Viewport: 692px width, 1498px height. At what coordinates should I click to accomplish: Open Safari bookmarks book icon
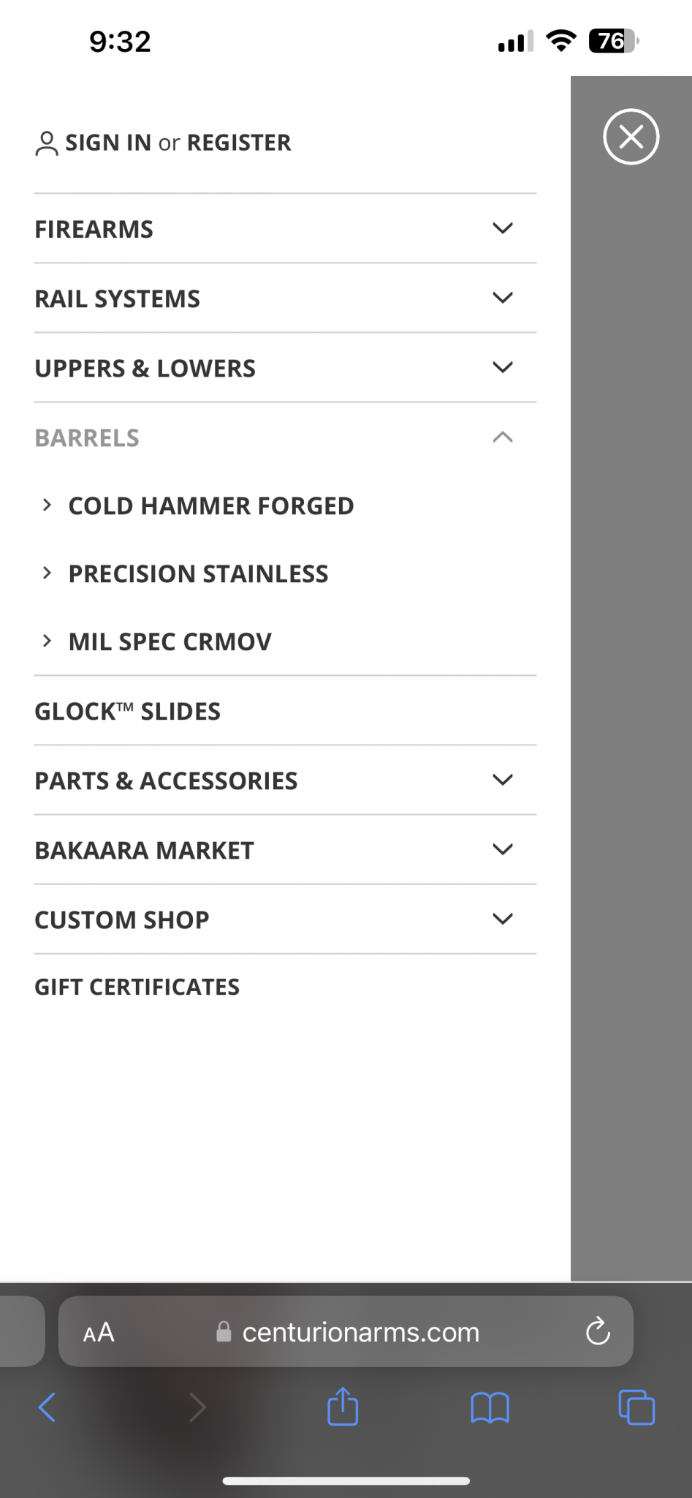pyautogui.click(x=490, y=1407)
